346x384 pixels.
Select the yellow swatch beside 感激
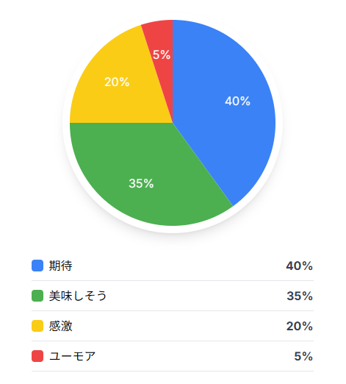tap(37, 326)
